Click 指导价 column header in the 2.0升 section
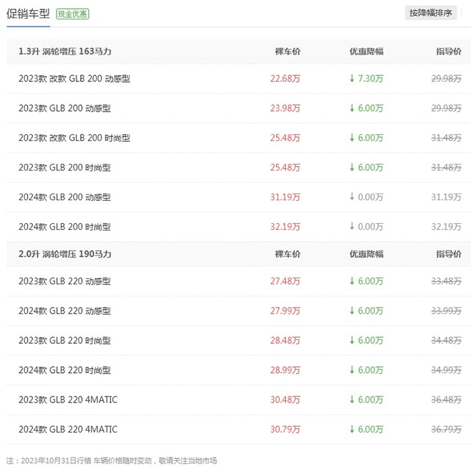The height and width of the screenshot is (473, 471). pyautogui.click(x=449, y=254)
